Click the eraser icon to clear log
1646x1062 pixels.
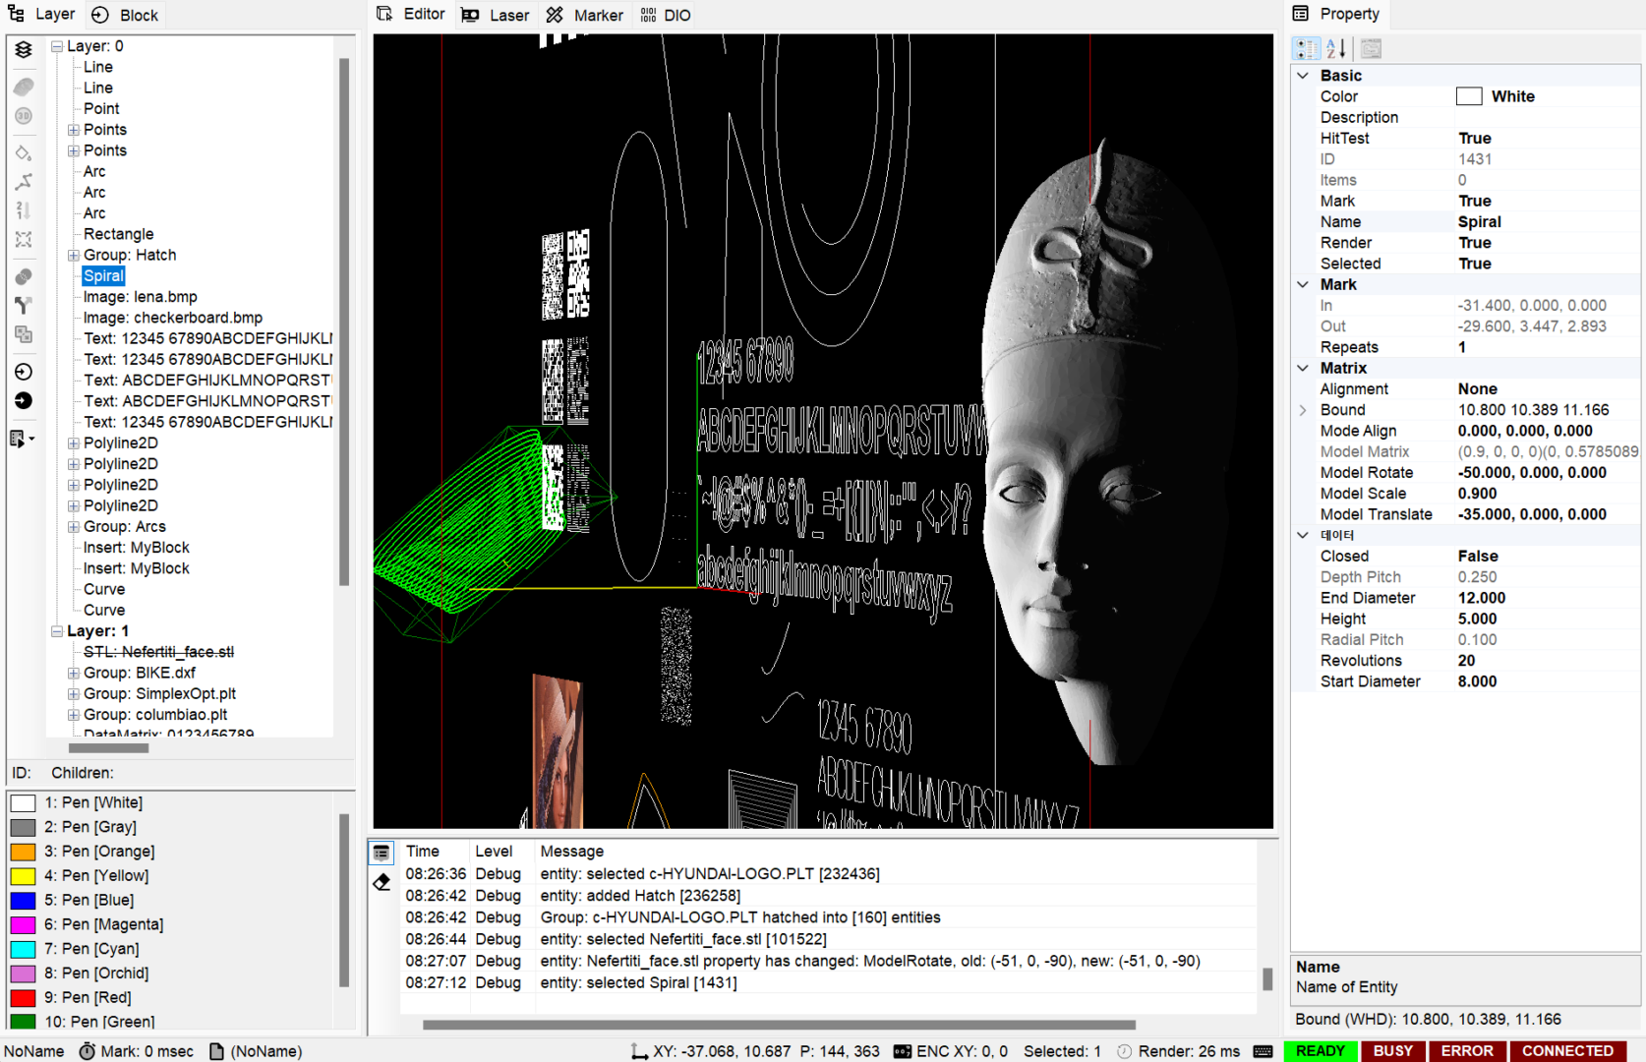click(382, 882)
